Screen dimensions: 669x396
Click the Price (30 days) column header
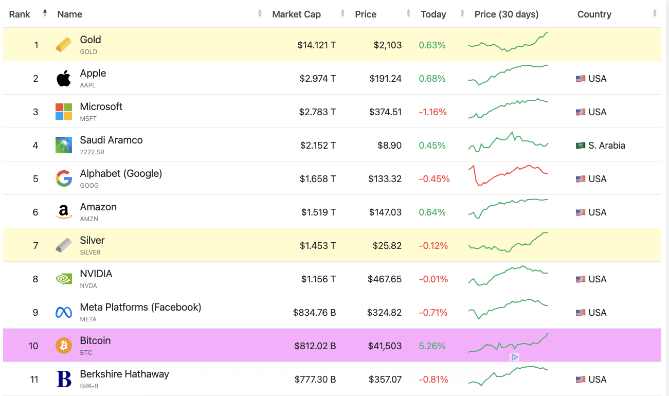tap(507, 14)
